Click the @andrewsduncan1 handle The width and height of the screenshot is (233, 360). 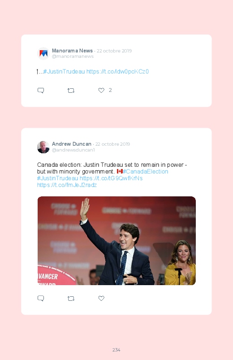click(x=73, y=150)
